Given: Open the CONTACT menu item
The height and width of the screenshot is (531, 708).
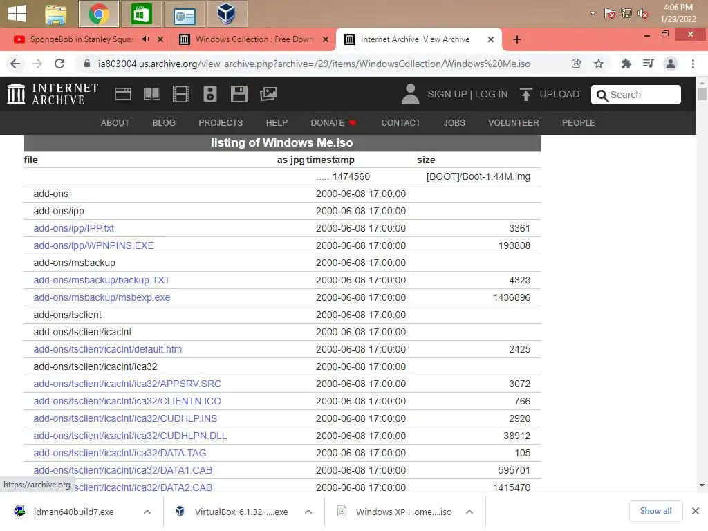Looking at the screenshot, I should 400,123.
